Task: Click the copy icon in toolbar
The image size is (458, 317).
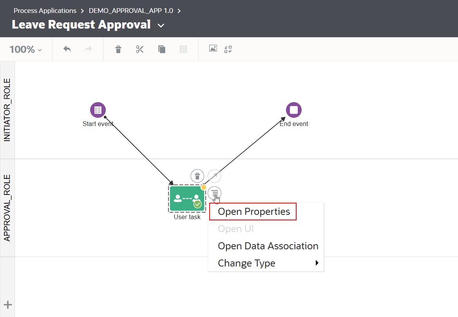Action: coord(162,49)
